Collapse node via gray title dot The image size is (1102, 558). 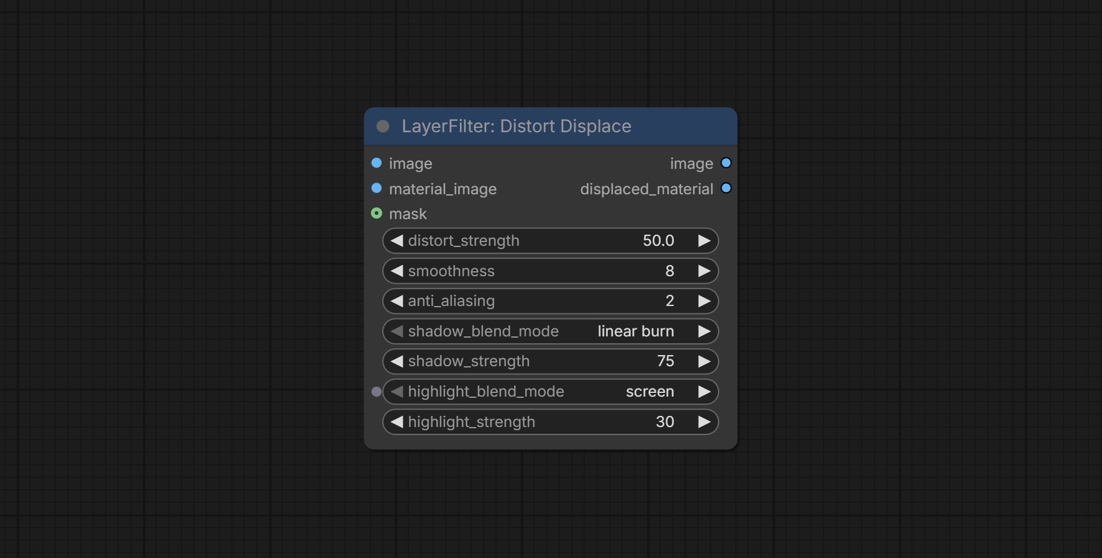[x=383, y=127]
